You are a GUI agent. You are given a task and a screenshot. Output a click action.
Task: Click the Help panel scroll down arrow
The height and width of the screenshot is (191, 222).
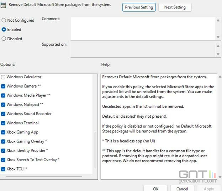click(x=220, y=177)
